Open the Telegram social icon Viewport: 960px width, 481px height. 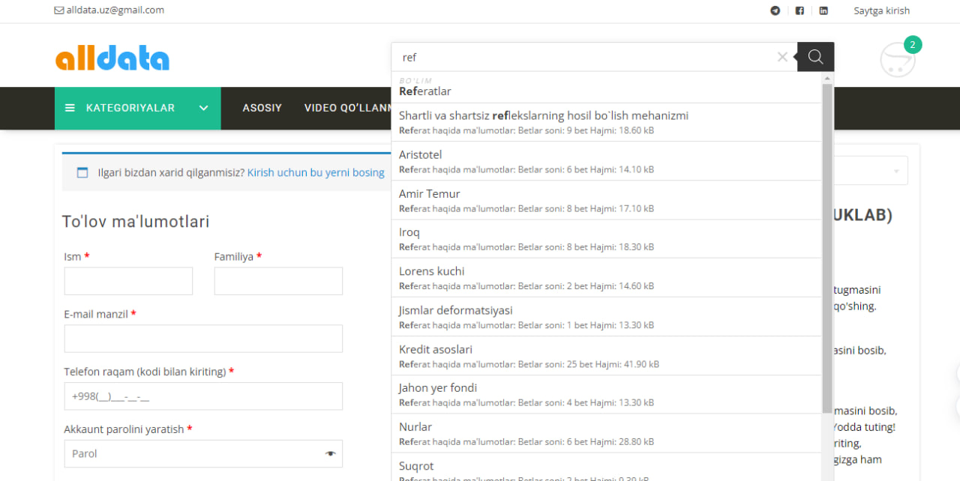(775, 10)
